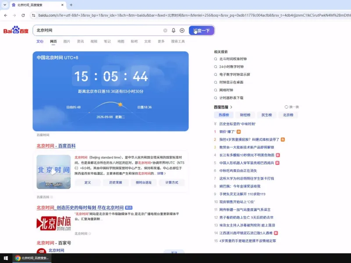The width and height of the screenshot is (351, 263).
Task: Clear the search box with the X icon
Action: tap(165, 30)
